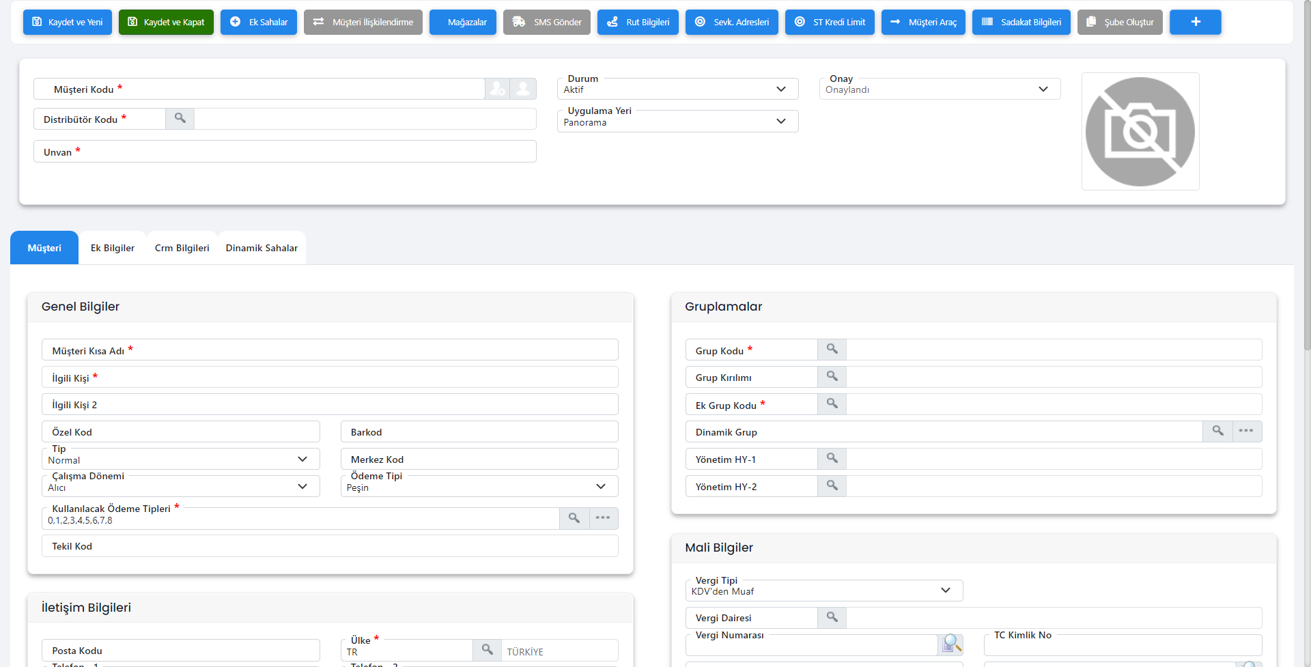Click the Barkod field
This screenshot has height=667, width=1311.
pos(479,431)
